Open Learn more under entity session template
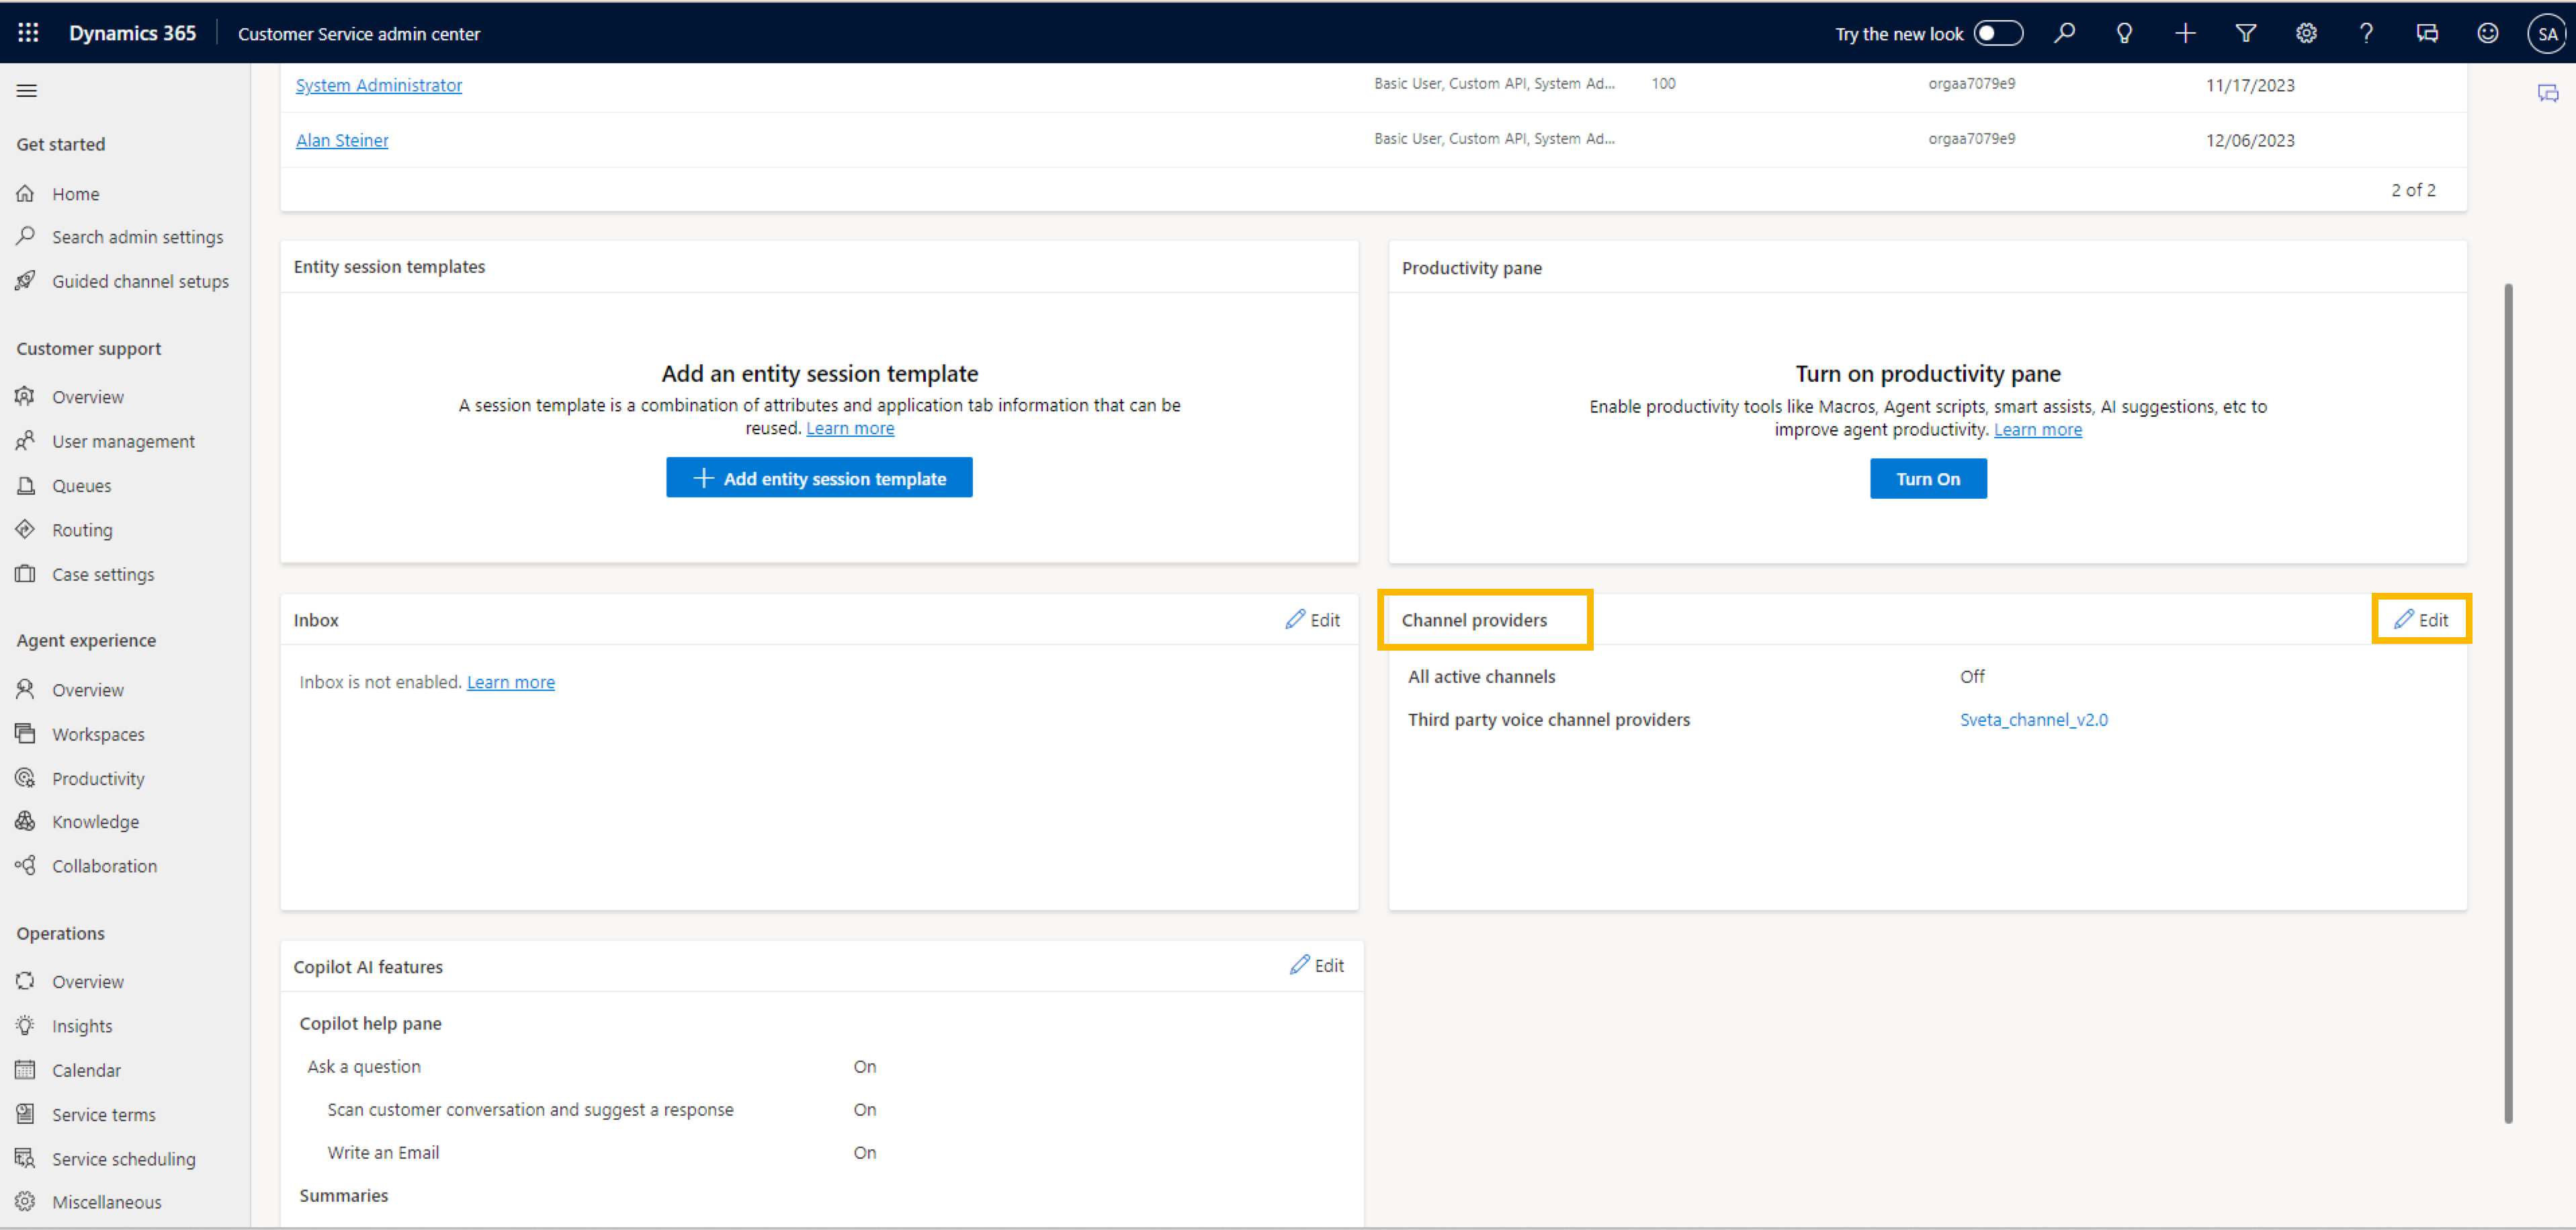The width and height of the screenshot is (2576, 1230). click(x=850, y=428)
